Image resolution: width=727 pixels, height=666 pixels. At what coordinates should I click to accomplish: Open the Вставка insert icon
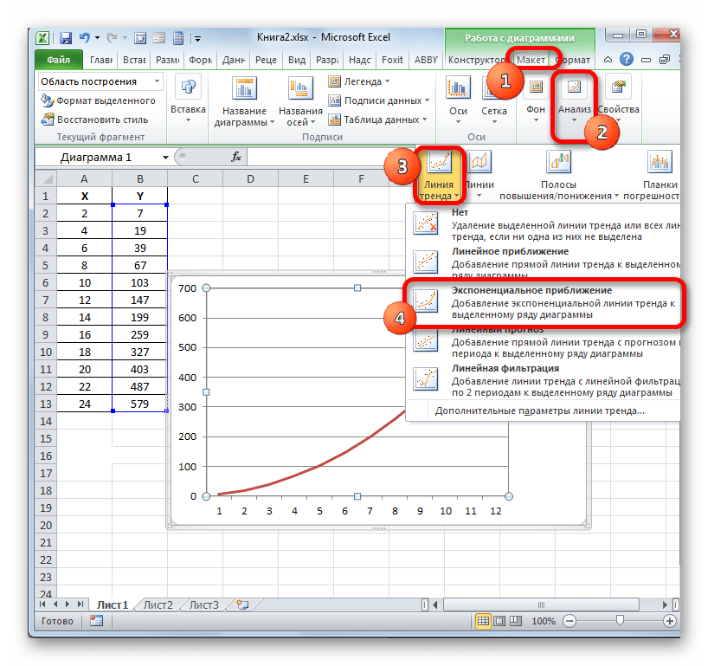[189, 87]
